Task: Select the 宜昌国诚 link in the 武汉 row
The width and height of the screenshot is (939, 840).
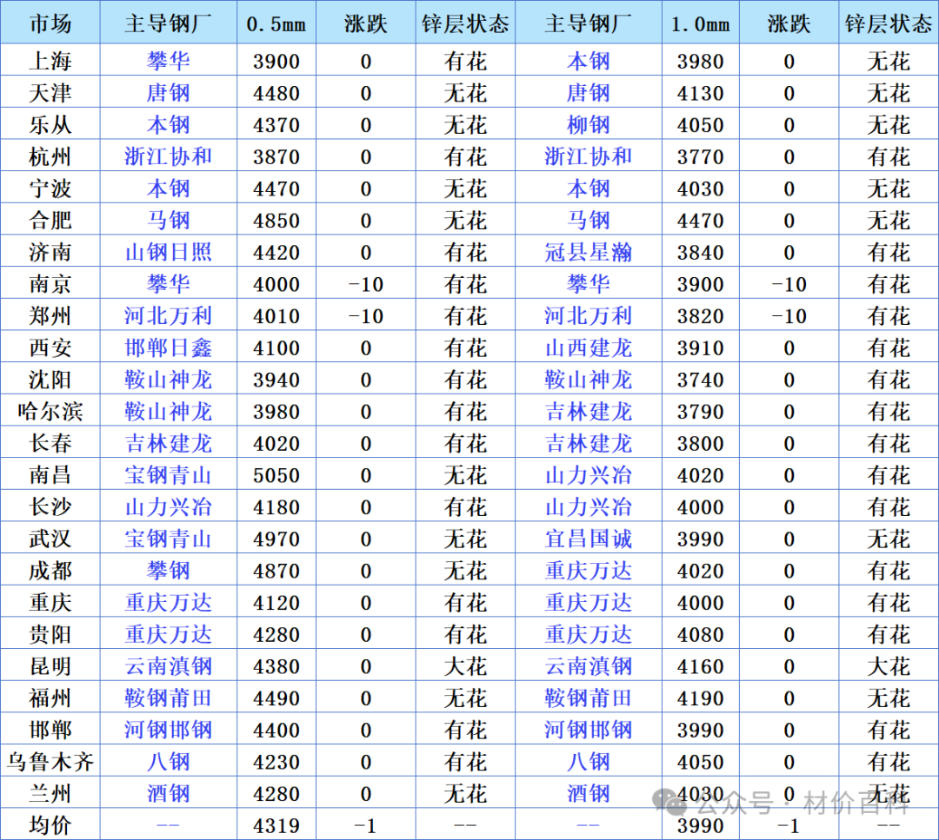Action: click(588, 539)
